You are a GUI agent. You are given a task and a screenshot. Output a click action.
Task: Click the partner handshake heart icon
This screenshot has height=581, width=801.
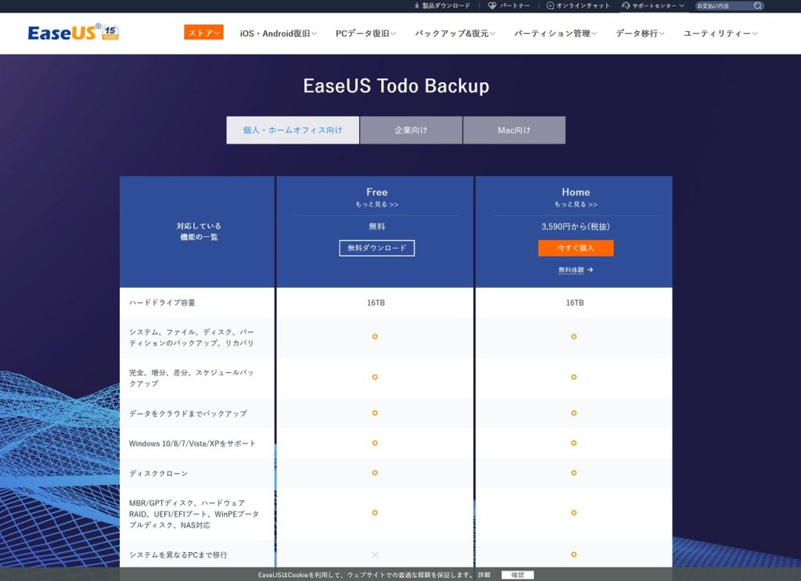492,5
